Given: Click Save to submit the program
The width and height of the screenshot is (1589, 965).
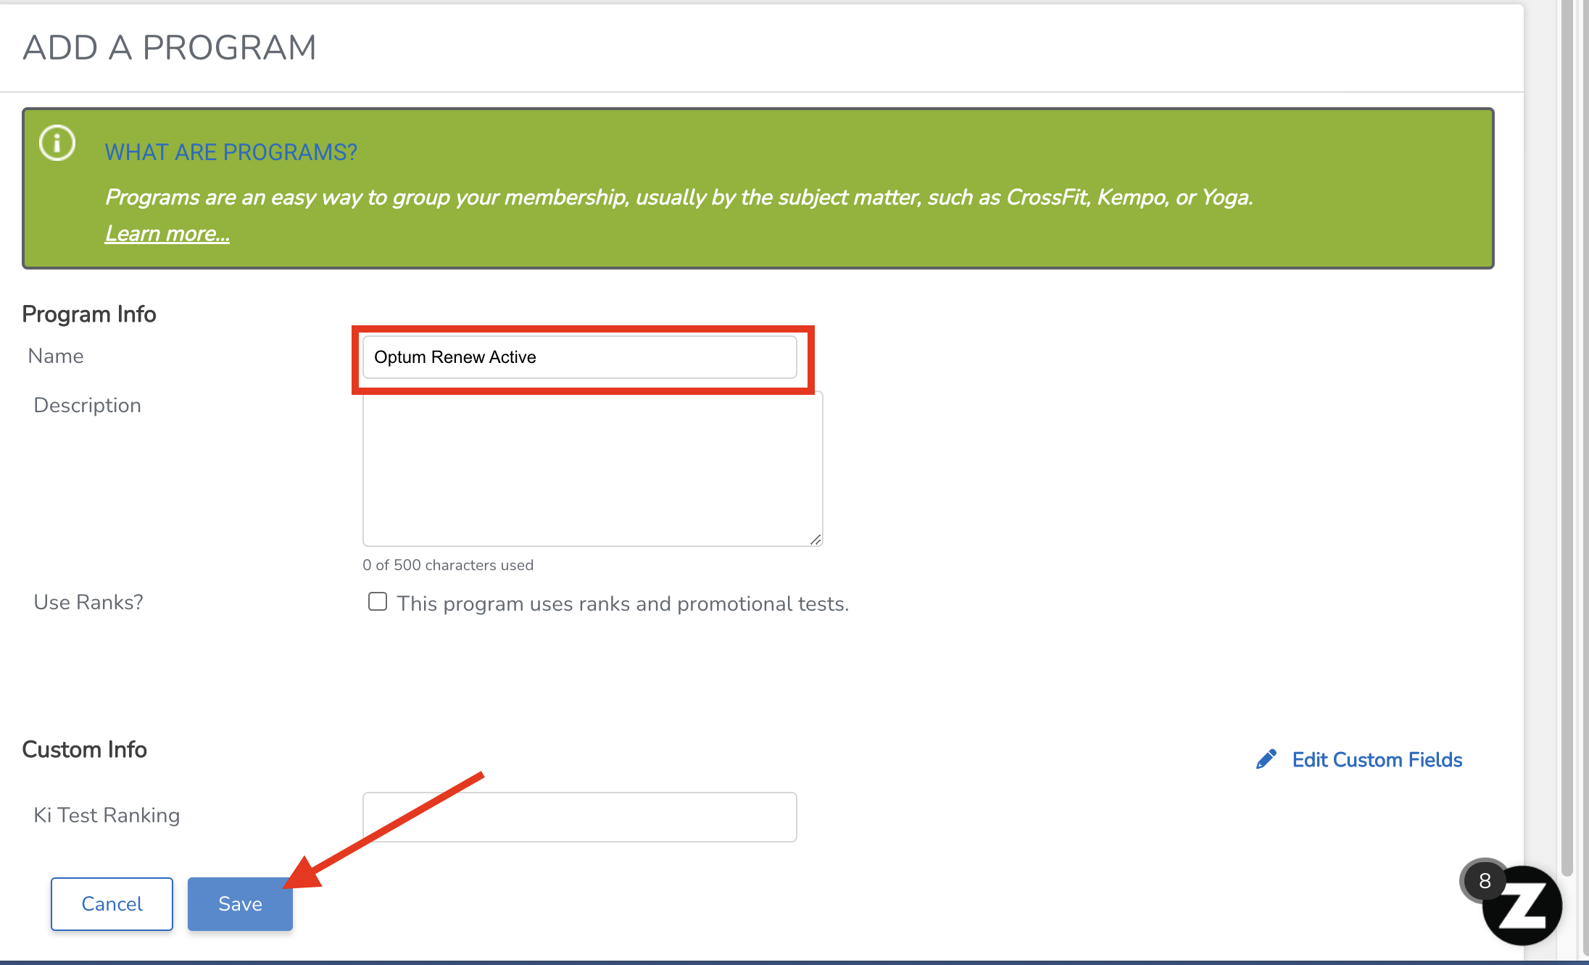Looking at the screenshot, I should (239, 903).
